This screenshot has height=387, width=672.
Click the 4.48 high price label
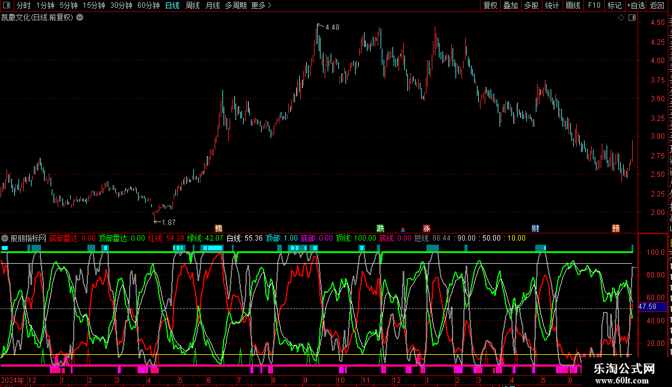(332, 27)
